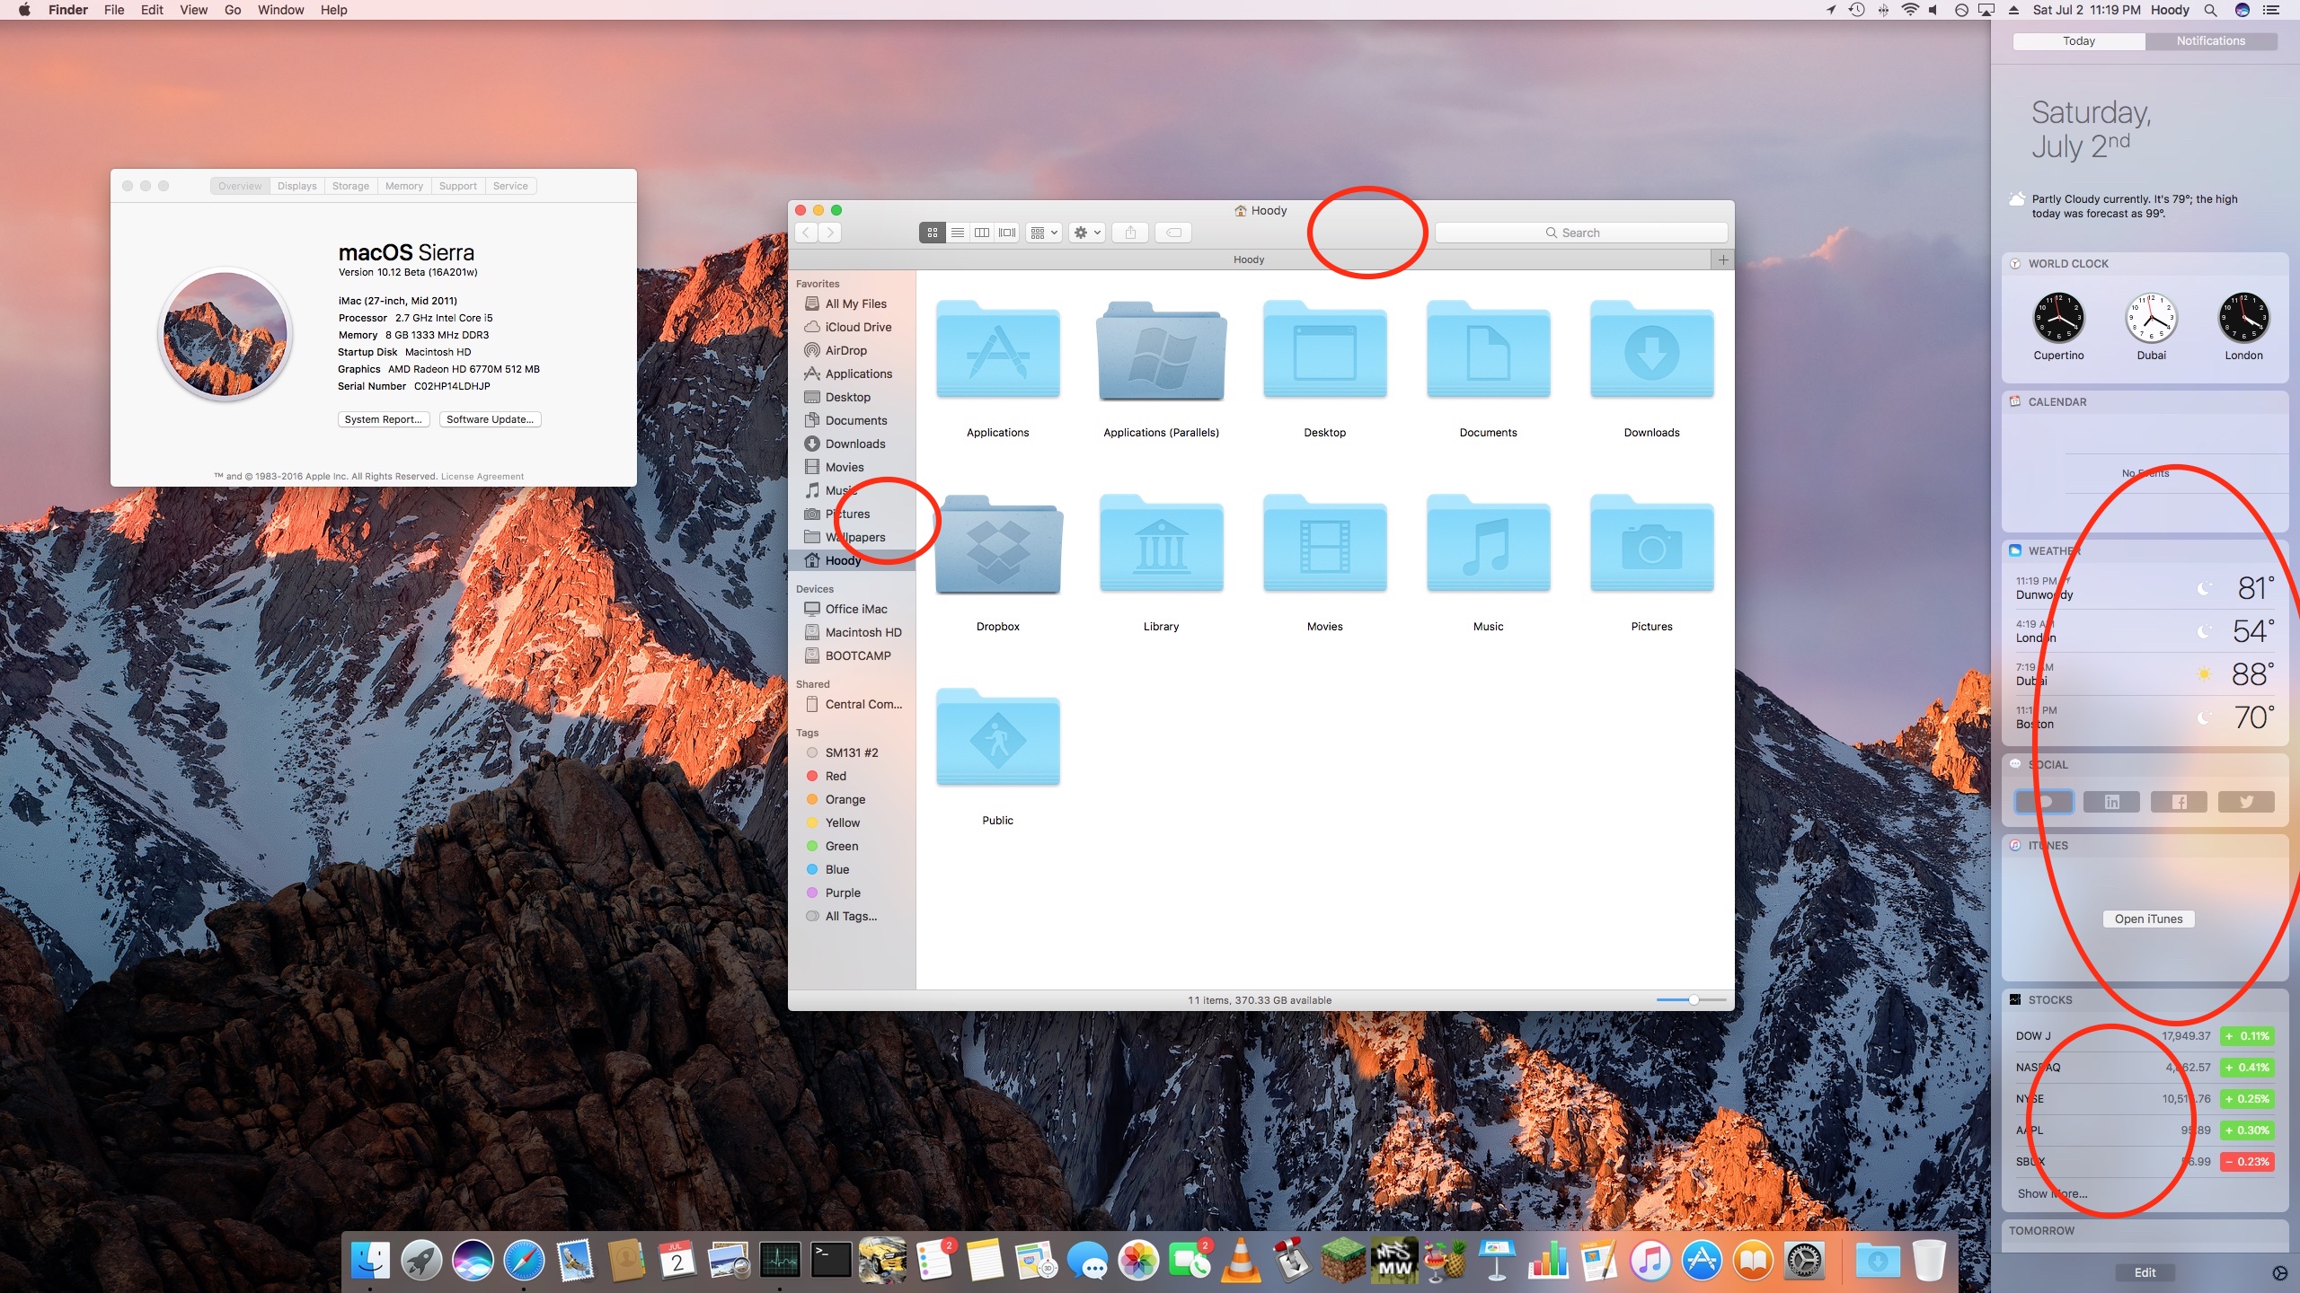Go back in the Finder window
This screenshot has height=1293, width=2300.
coord(807,233)
